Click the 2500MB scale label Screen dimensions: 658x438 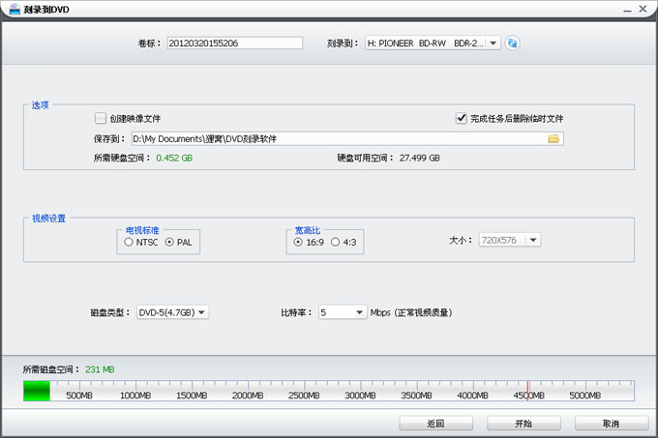[304, 395]
